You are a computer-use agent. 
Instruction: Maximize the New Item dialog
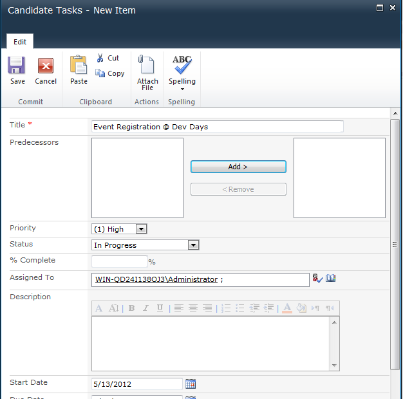[380, 8]
